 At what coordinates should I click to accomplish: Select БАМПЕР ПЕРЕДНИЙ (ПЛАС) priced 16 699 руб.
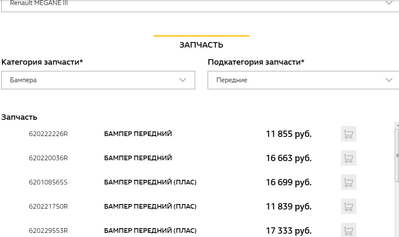click(x=150, y=182)
